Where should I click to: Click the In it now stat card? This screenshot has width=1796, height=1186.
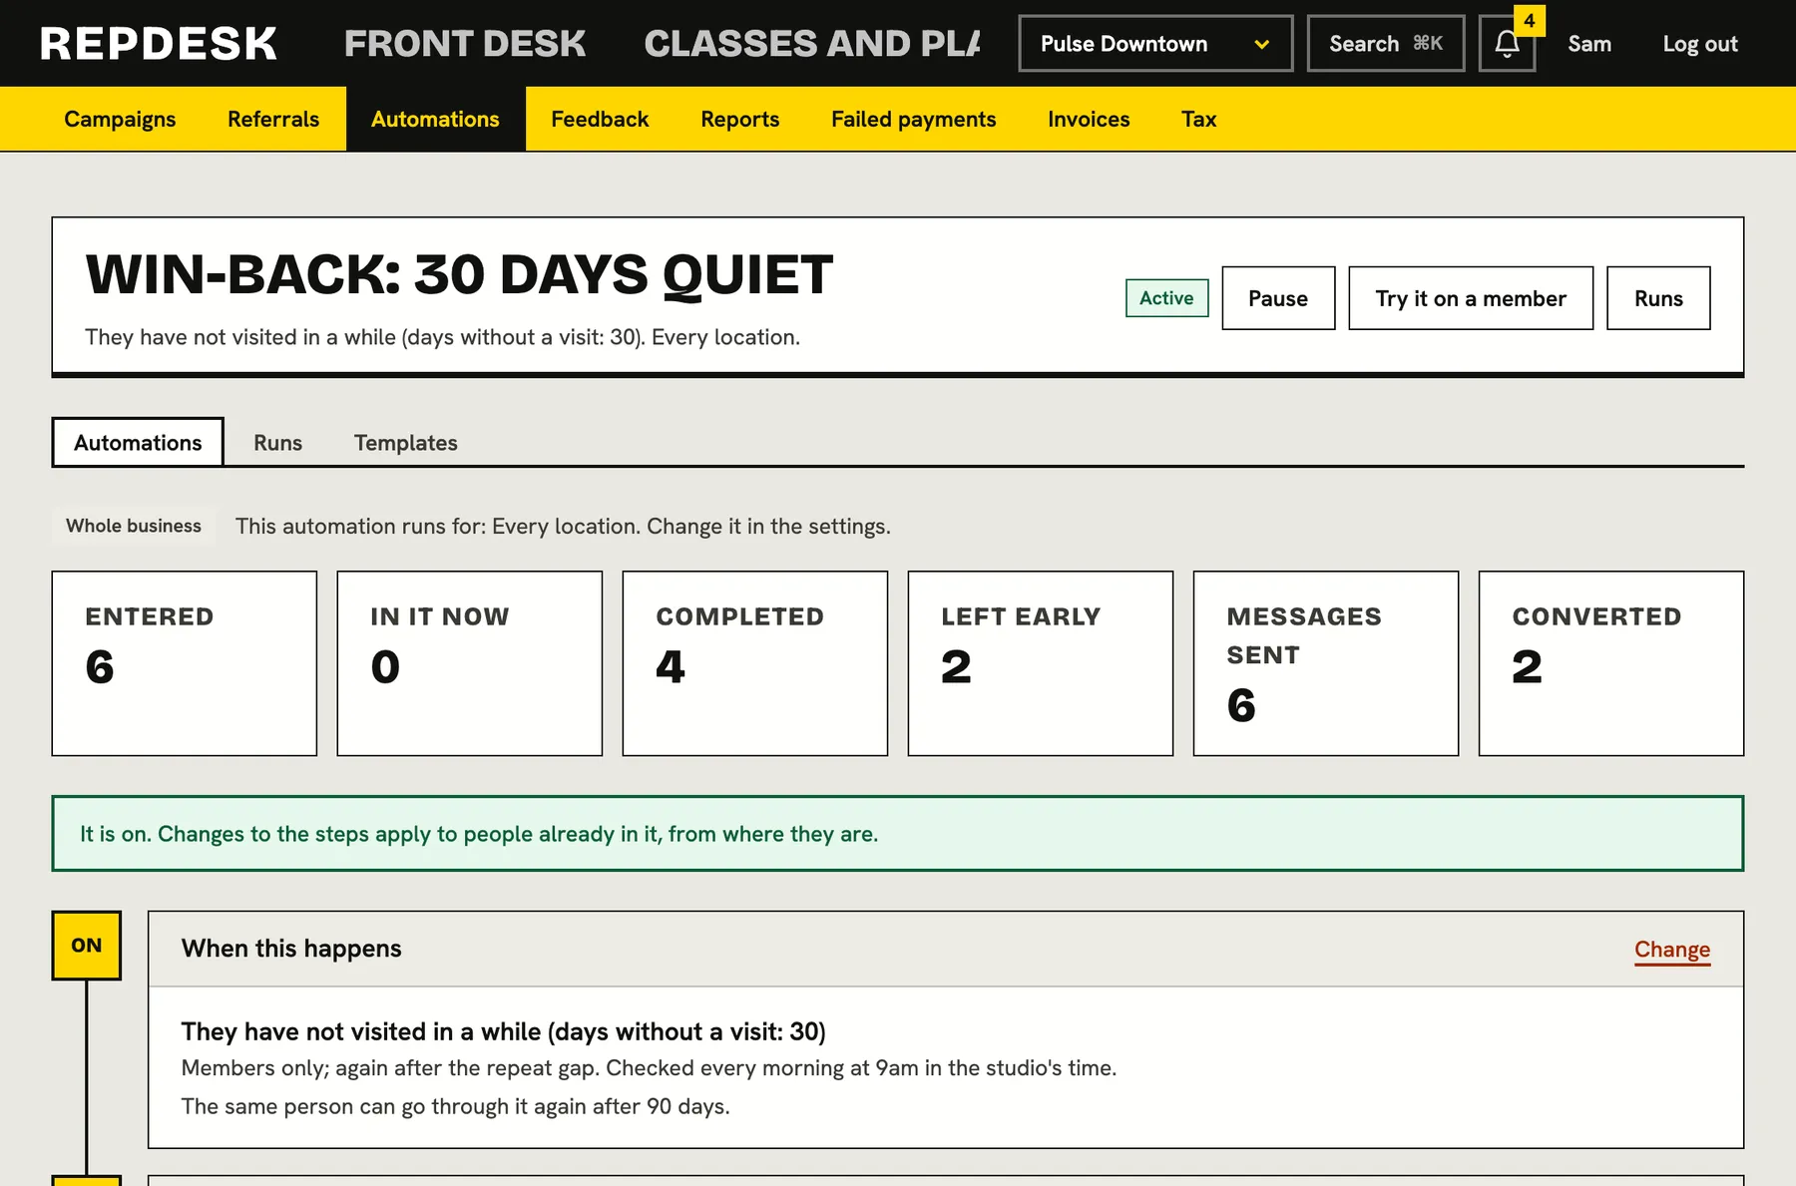470,663
